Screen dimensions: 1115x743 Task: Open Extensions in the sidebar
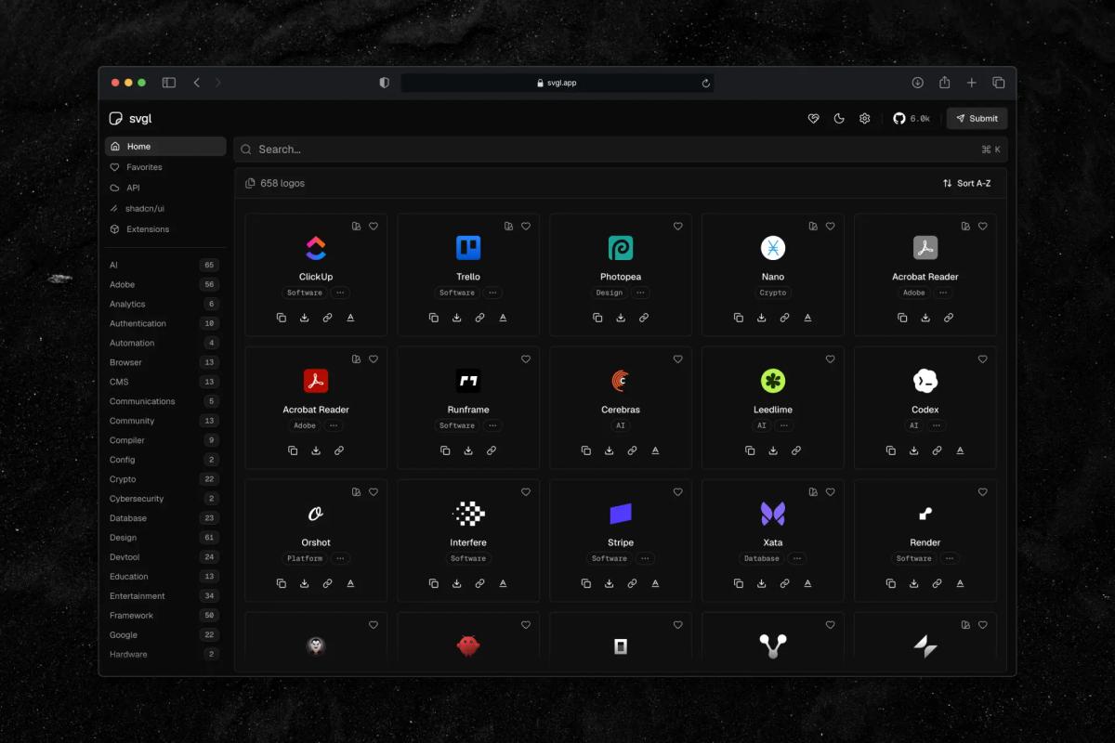click(165, 228)
